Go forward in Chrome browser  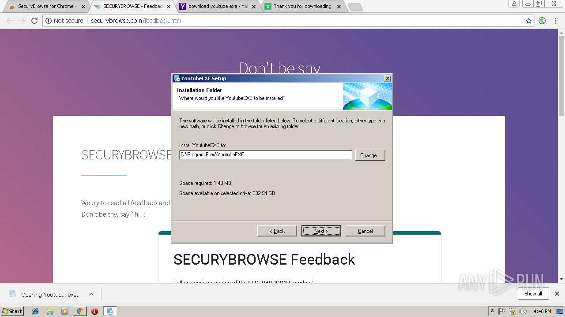pyautogui.click(x=22, y=21)
